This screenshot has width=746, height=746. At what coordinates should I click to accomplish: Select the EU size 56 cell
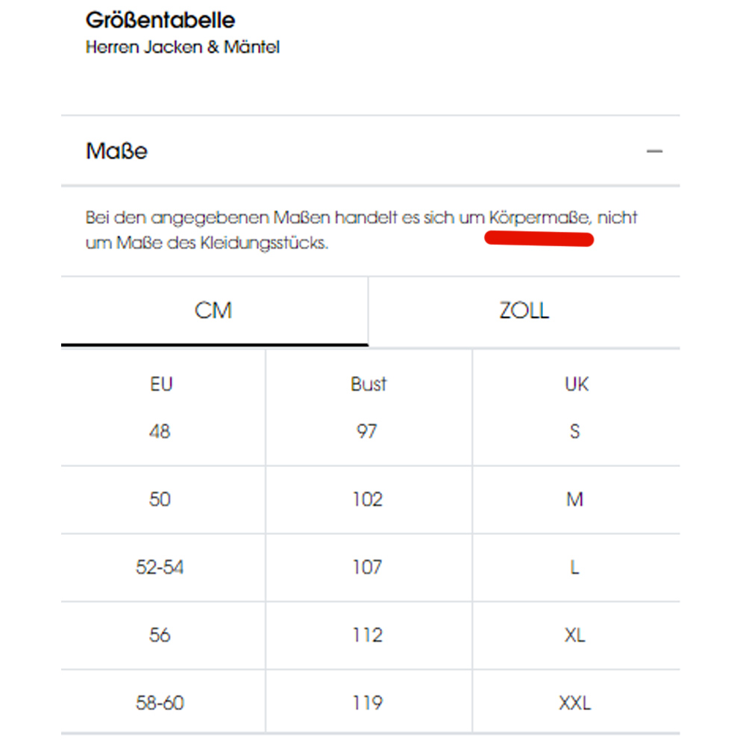(x=160, y=635)
